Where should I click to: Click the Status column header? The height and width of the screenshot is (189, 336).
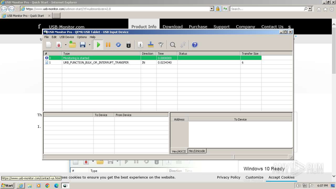(x=209, y=54)
